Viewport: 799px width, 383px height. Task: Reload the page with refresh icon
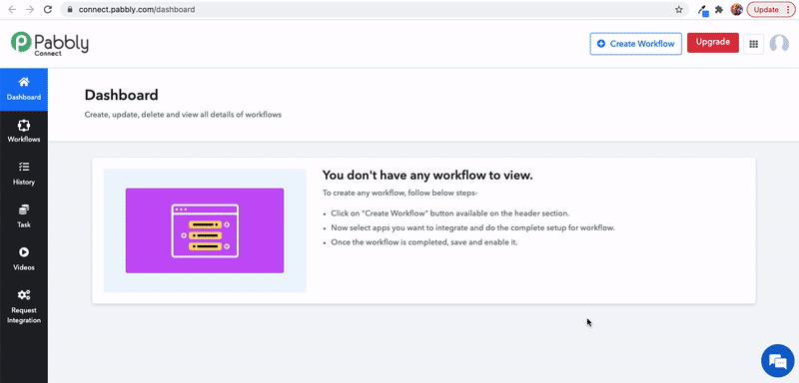click(x=48, y=10)
